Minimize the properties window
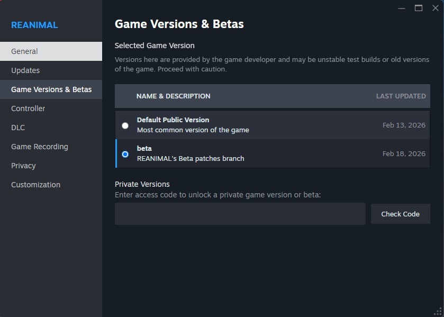 402,8
